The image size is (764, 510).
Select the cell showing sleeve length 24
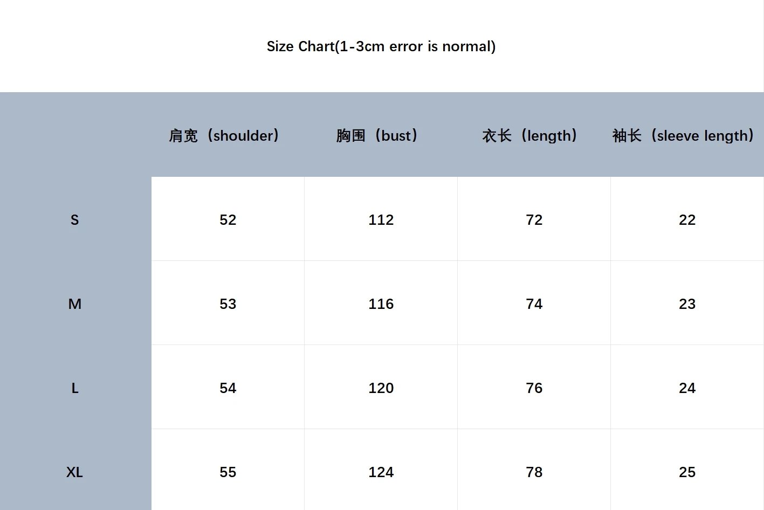point(687,387)
